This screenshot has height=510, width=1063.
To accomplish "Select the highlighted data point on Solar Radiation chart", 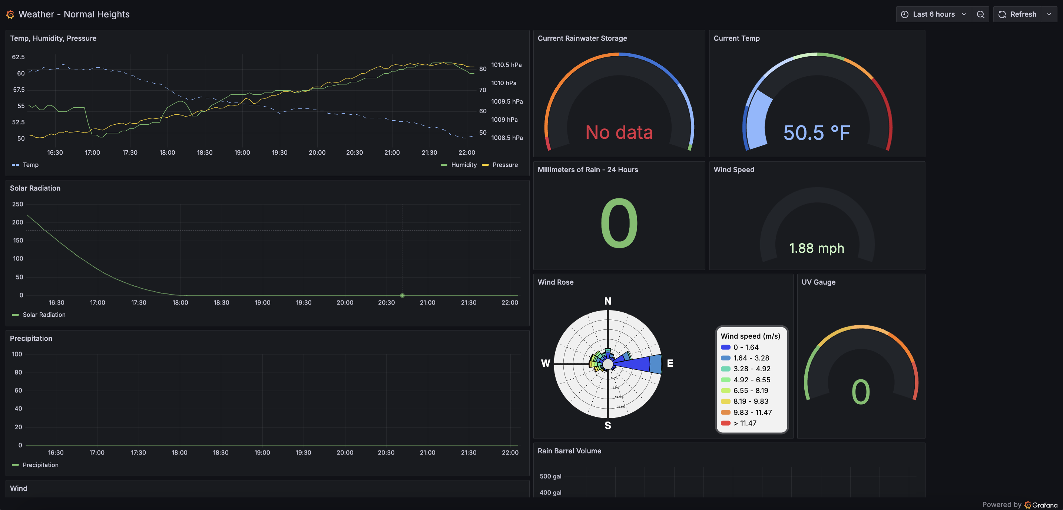I will pos(403,295).
